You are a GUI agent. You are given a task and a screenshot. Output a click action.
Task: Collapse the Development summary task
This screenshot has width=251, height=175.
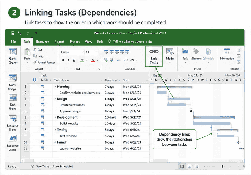click(55, 118)
